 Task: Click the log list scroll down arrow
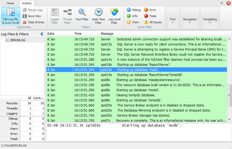(x=229, y=120)
